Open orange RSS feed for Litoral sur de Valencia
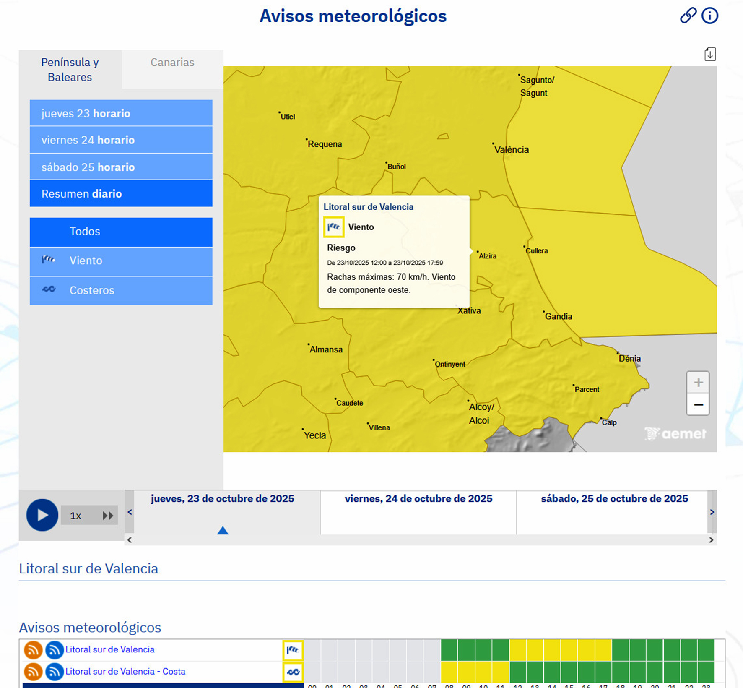The height and width of the screenshot is (688, 743). [x=33, y=650]
